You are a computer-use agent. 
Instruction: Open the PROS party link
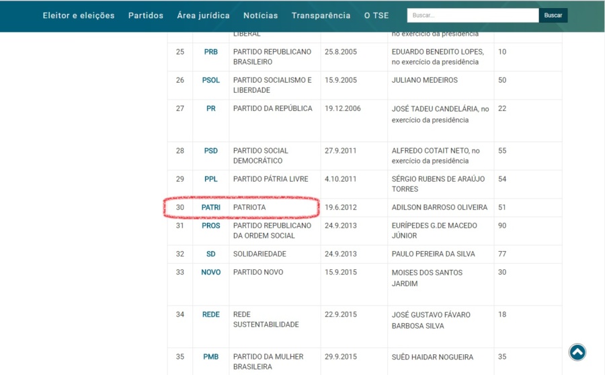click(210, 226)
